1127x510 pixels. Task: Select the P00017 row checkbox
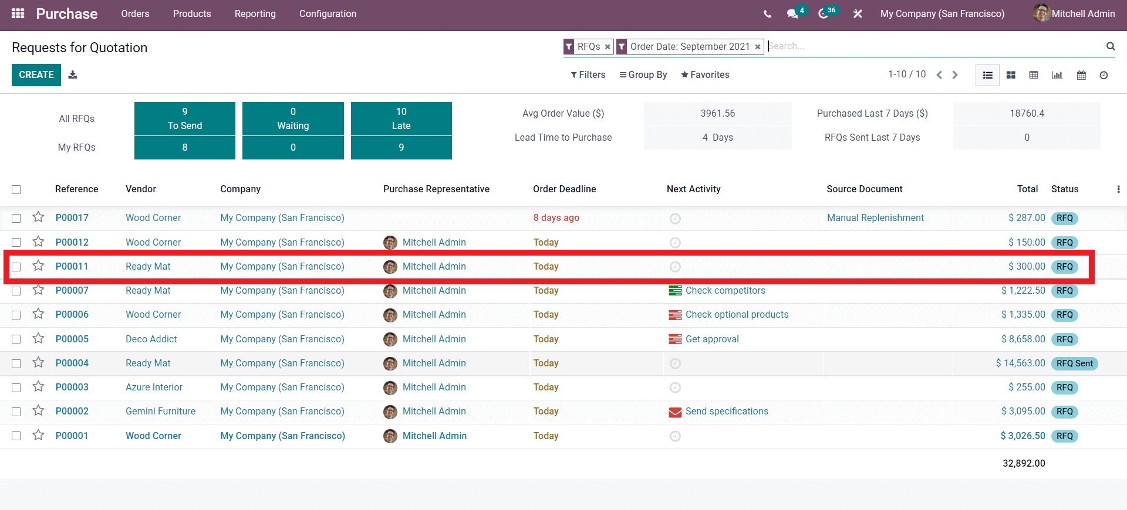click(16, 218)
